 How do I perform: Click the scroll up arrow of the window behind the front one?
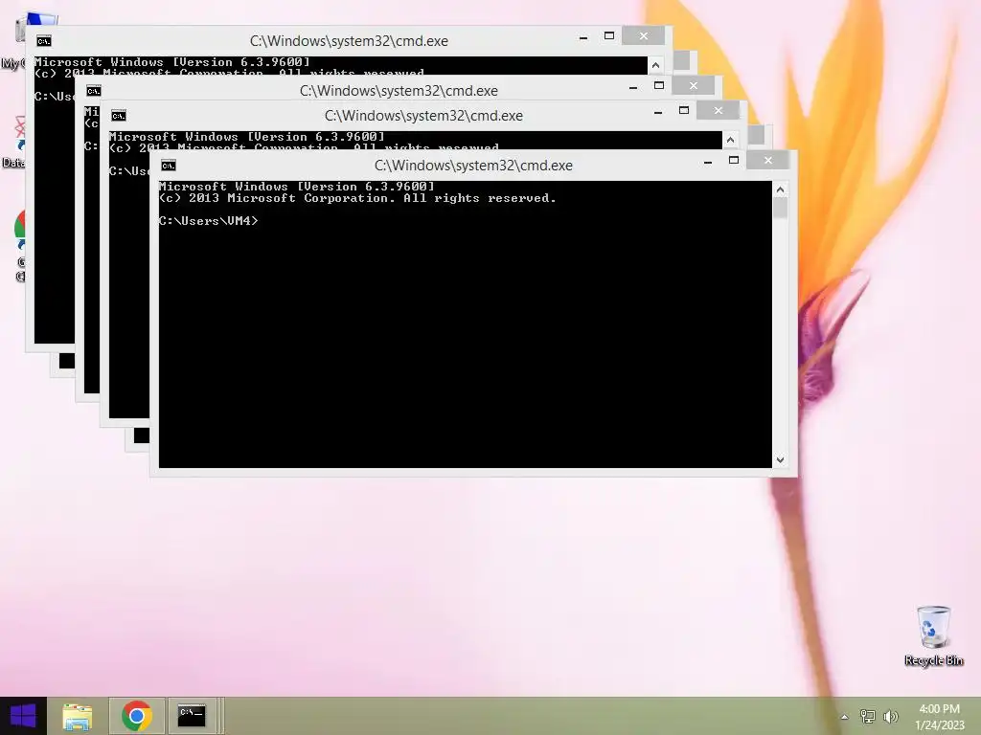tap(730, 140)
